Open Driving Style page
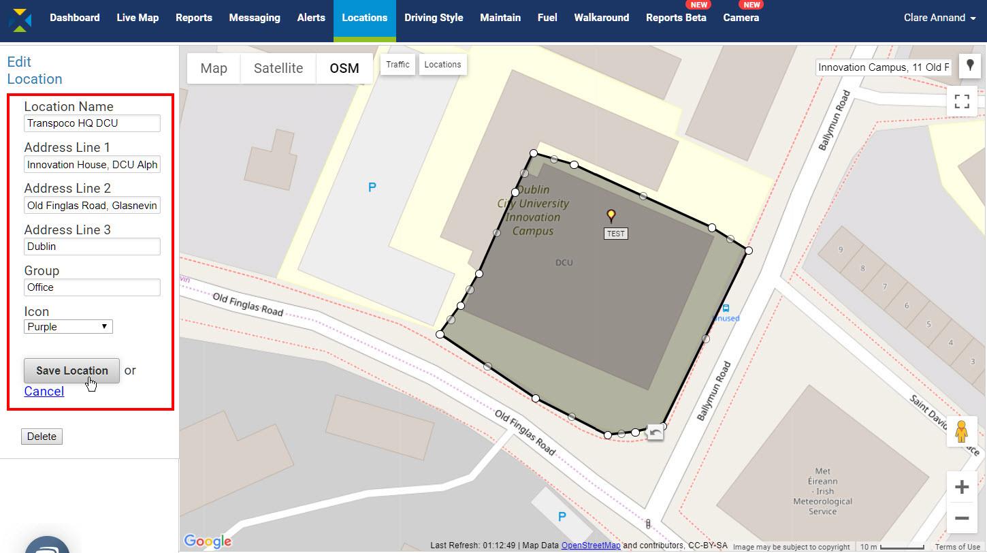 434,18
